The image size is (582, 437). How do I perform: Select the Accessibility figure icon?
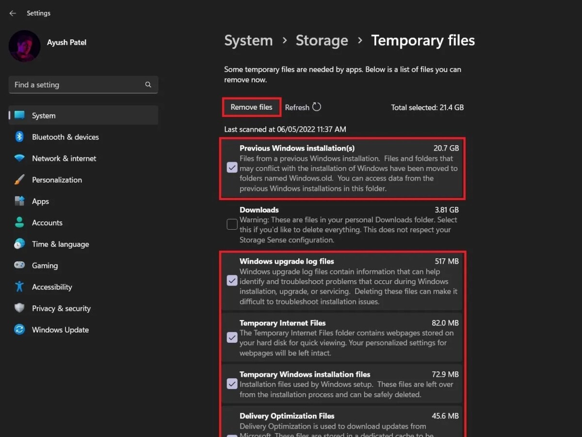point(19,286)
